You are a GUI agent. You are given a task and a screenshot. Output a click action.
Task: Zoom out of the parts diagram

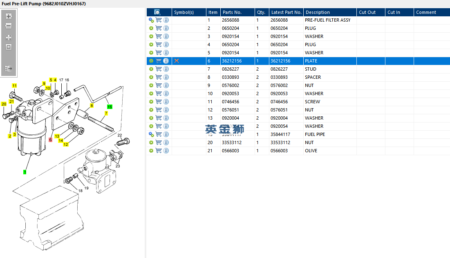point(9,26)
